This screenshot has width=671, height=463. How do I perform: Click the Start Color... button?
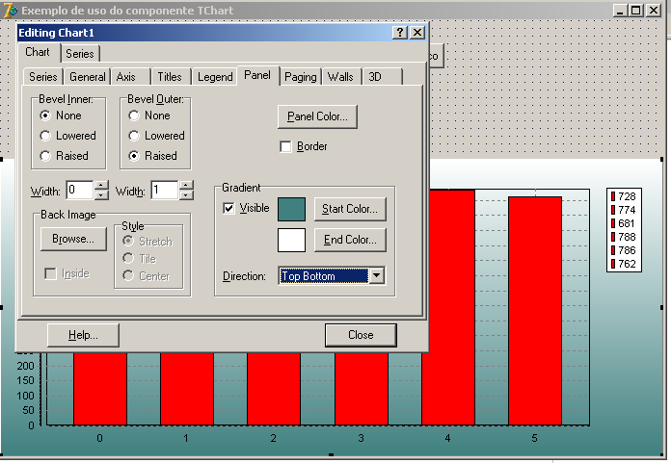[350, 209]
